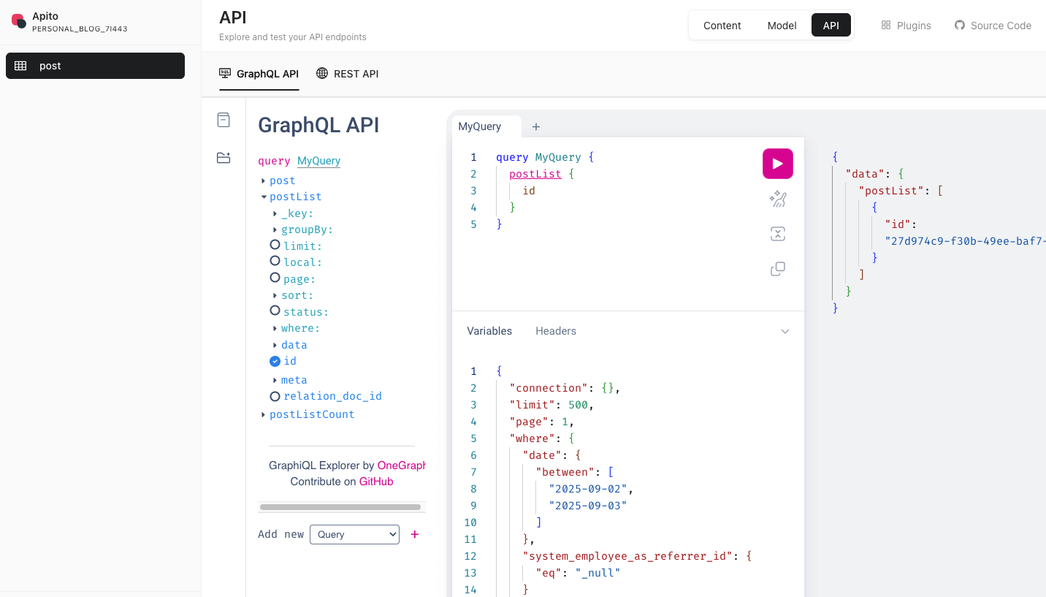Open the Source Code link
Image resolution: width=1046 pixels, height=597 pixels.
[x=993, y=26]
